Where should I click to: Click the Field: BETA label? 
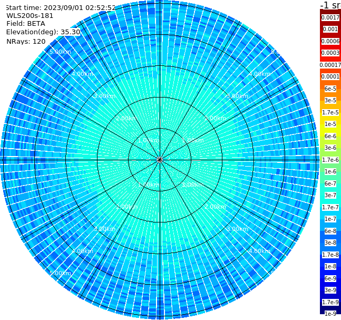click(26, 24)
